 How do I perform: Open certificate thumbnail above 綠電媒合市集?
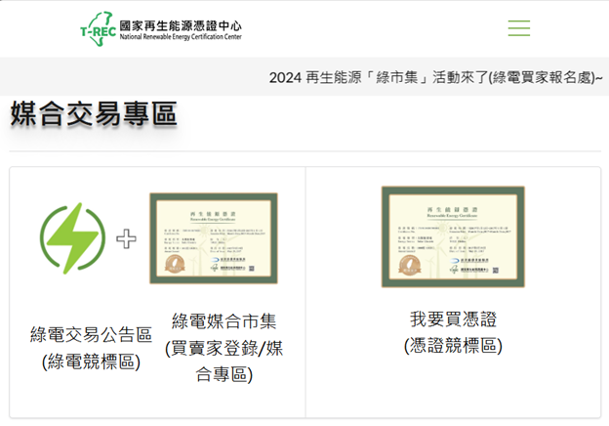tap(214, 238)
